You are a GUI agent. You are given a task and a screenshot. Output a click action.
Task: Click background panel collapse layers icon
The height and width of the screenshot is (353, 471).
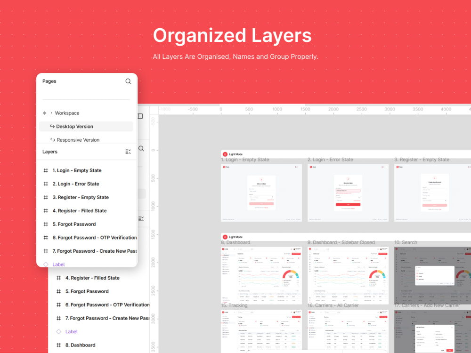[x=141, y=219]
